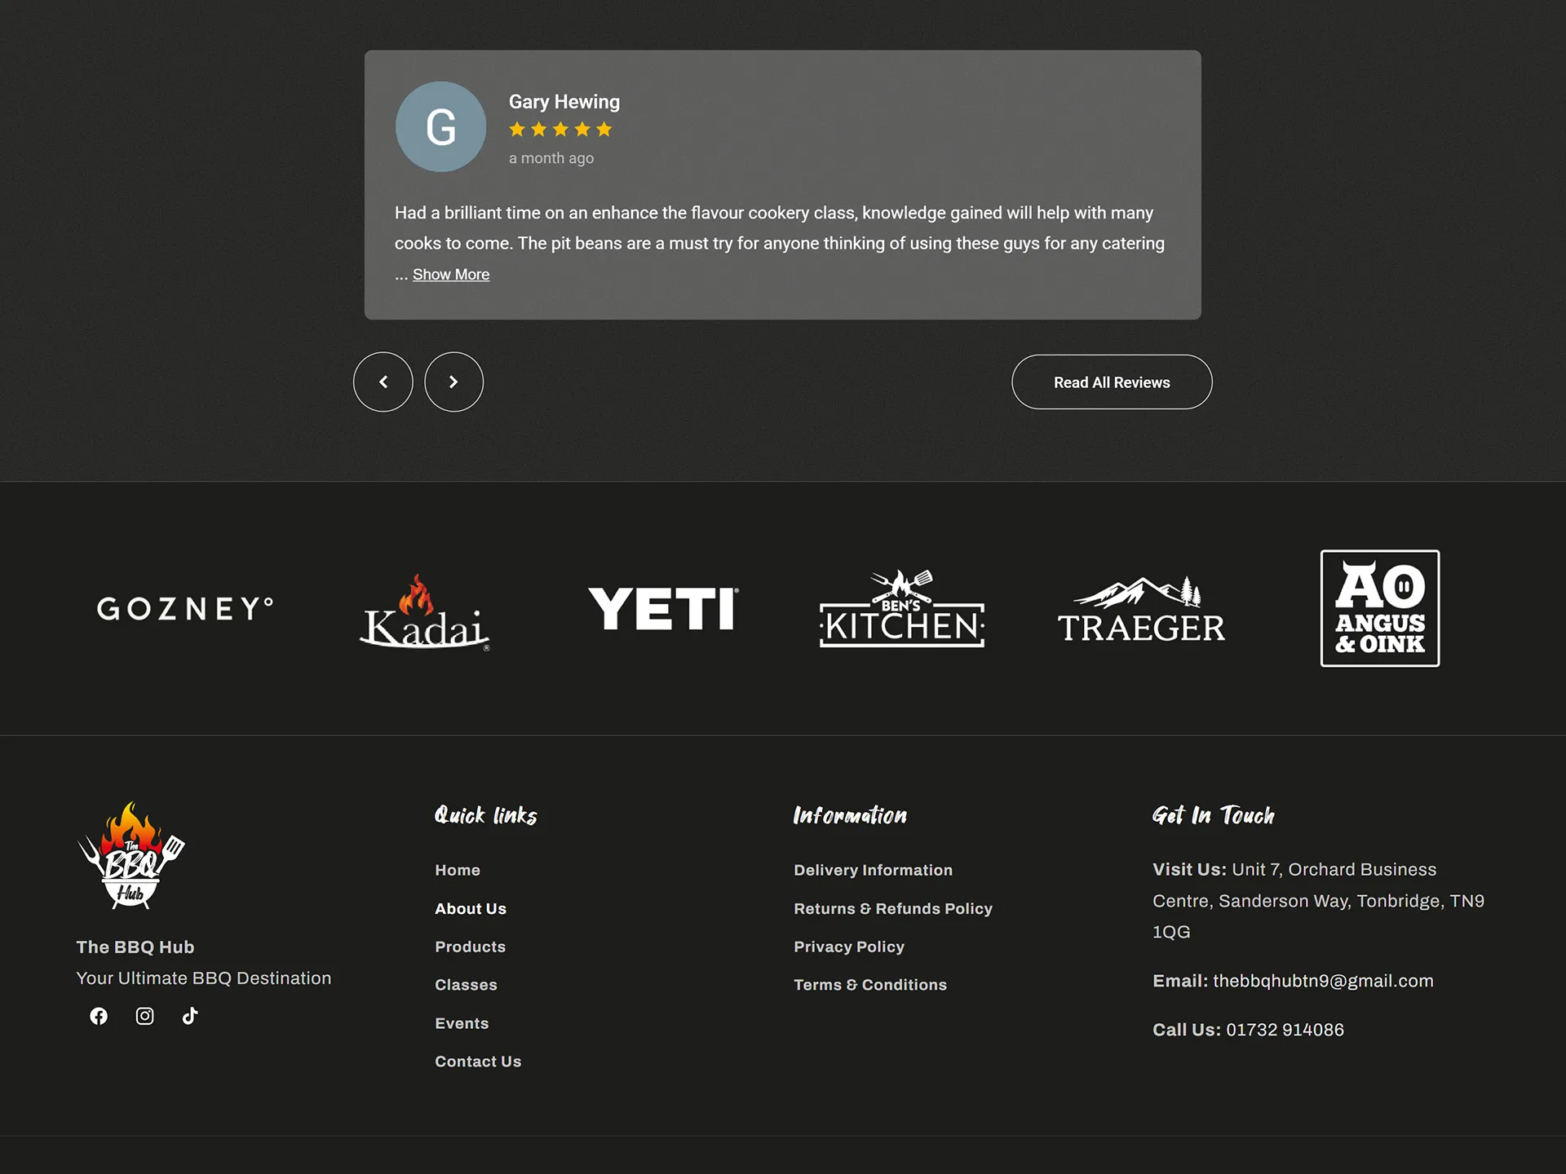Open the Traeger brand logo
Screen dimensions: 1566x1174
pyautogui.click(x=1141, y=608)
